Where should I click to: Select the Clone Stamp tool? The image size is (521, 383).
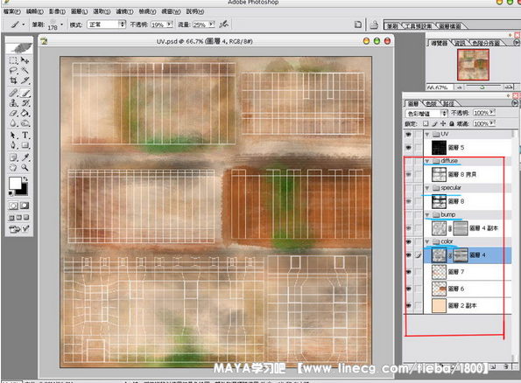pyautogui.click(x=13, y=103)
